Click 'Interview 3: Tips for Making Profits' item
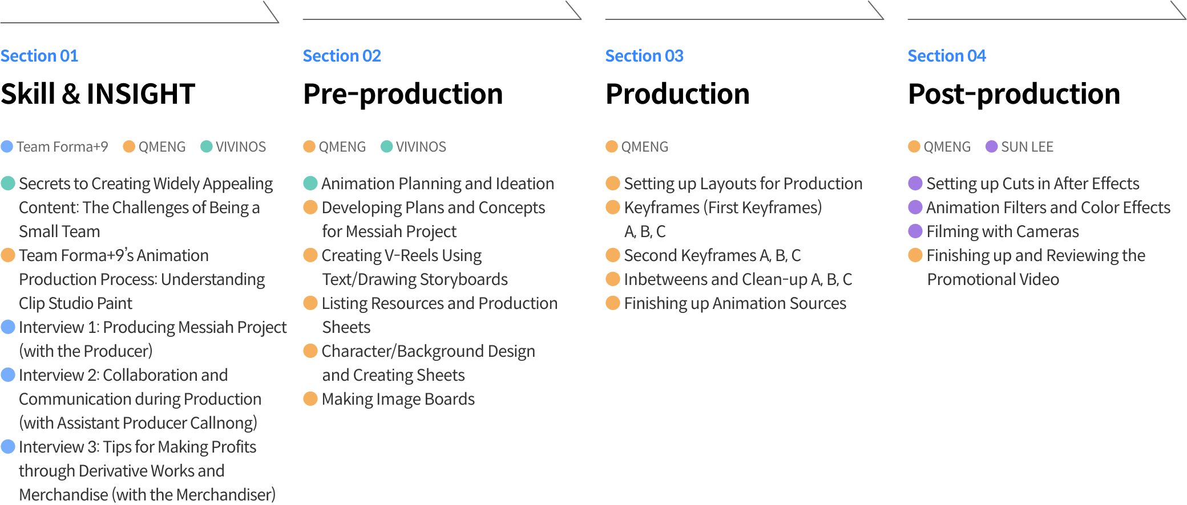 point(138,447)
